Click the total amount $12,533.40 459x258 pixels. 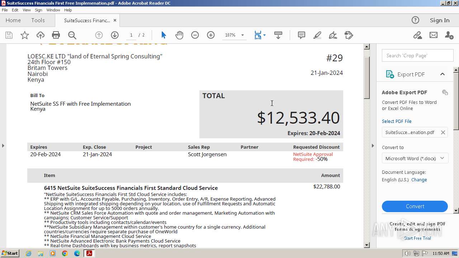click(x=298, y=118)
